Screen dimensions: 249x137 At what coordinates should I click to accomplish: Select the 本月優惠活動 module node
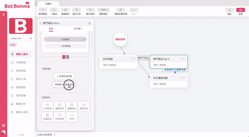pyautogui.click(x=169, y=81)
